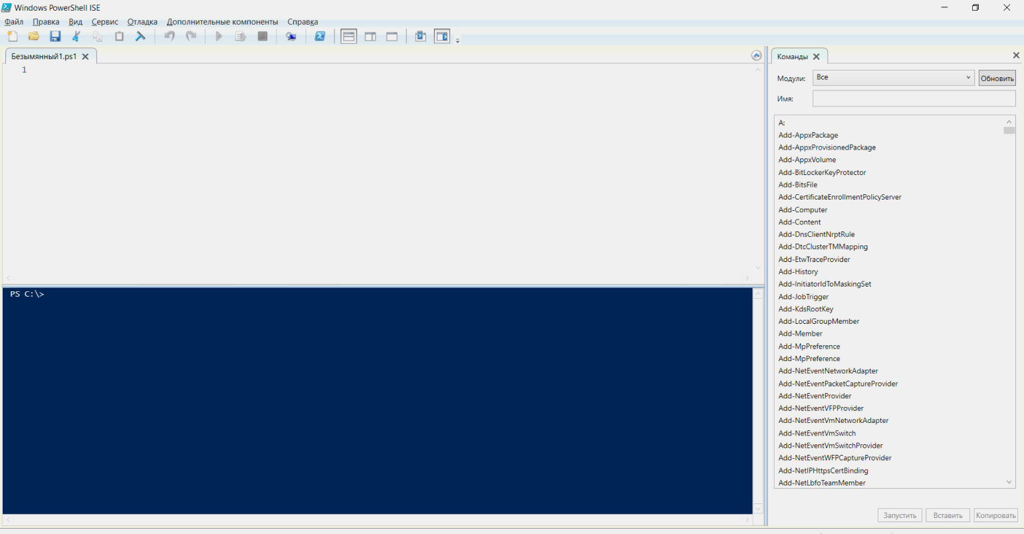Create a new script with the New icon

(13, 37)
